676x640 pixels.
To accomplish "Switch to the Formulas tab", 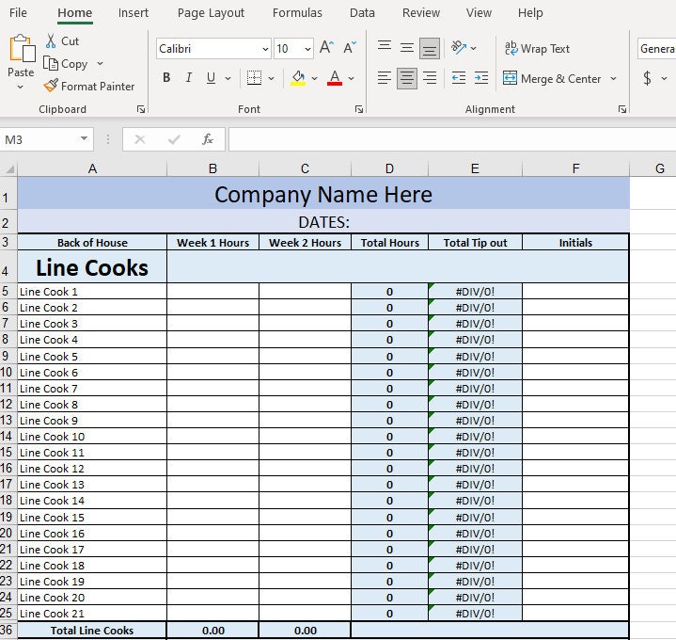I will tap(297, 13).
